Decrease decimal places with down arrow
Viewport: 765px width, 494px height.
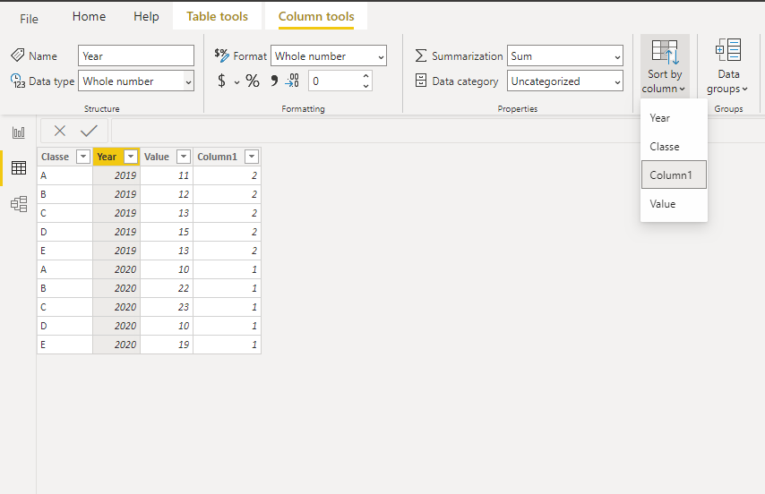coord(365,86)
